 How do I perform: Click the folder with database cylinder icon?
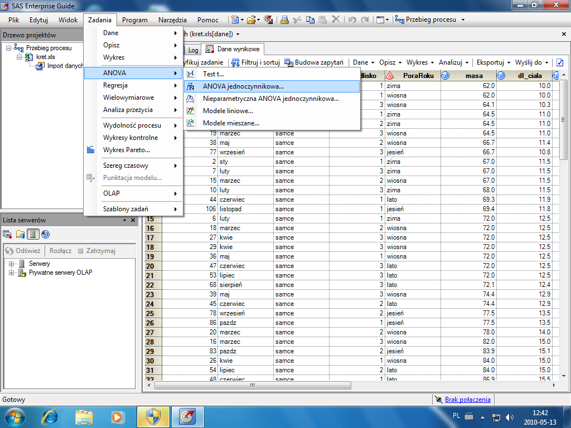pos(21,235)
